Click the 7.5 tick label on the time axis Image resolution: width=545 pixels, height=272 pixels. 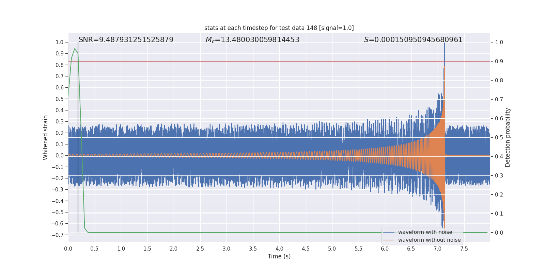coord(464,249)
